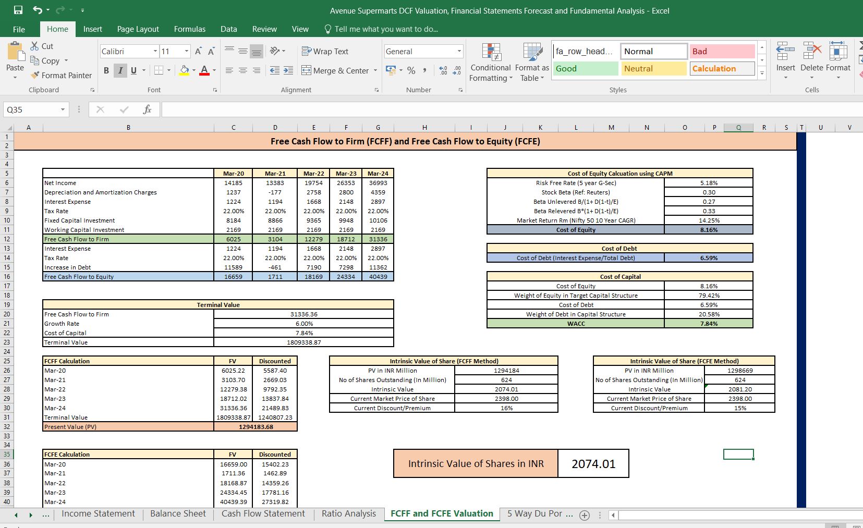Click Increase Indent icon
This screenshot has width=863, height=528.
(x=288, y=70)
